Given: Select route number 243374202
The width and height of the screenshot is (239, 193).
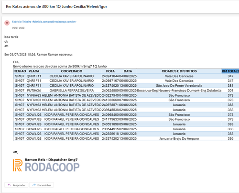Looking at the screenshot, I should pyautogui.click(x=110, y=139).
